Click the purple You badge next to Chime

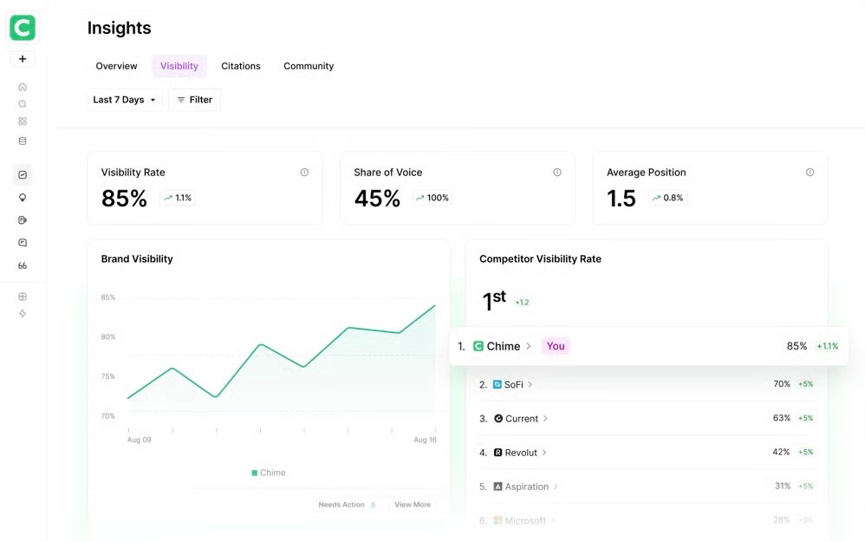coord(556,346)
